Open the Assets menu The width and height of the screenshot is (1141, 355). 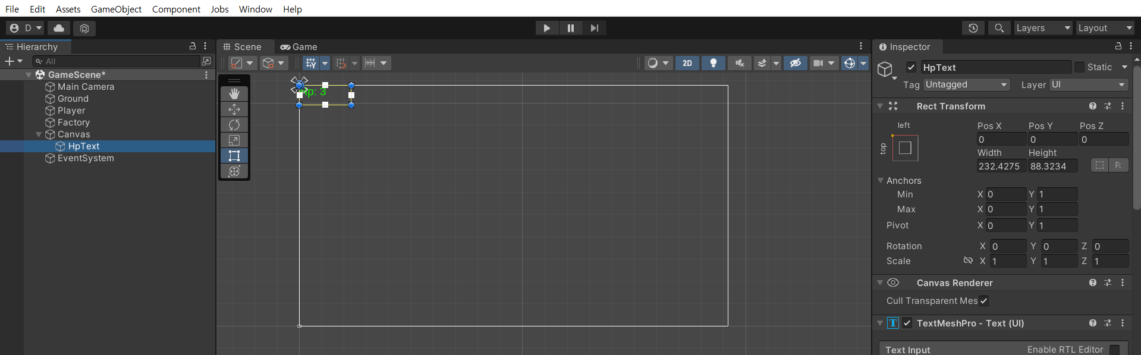pos(68,9)
